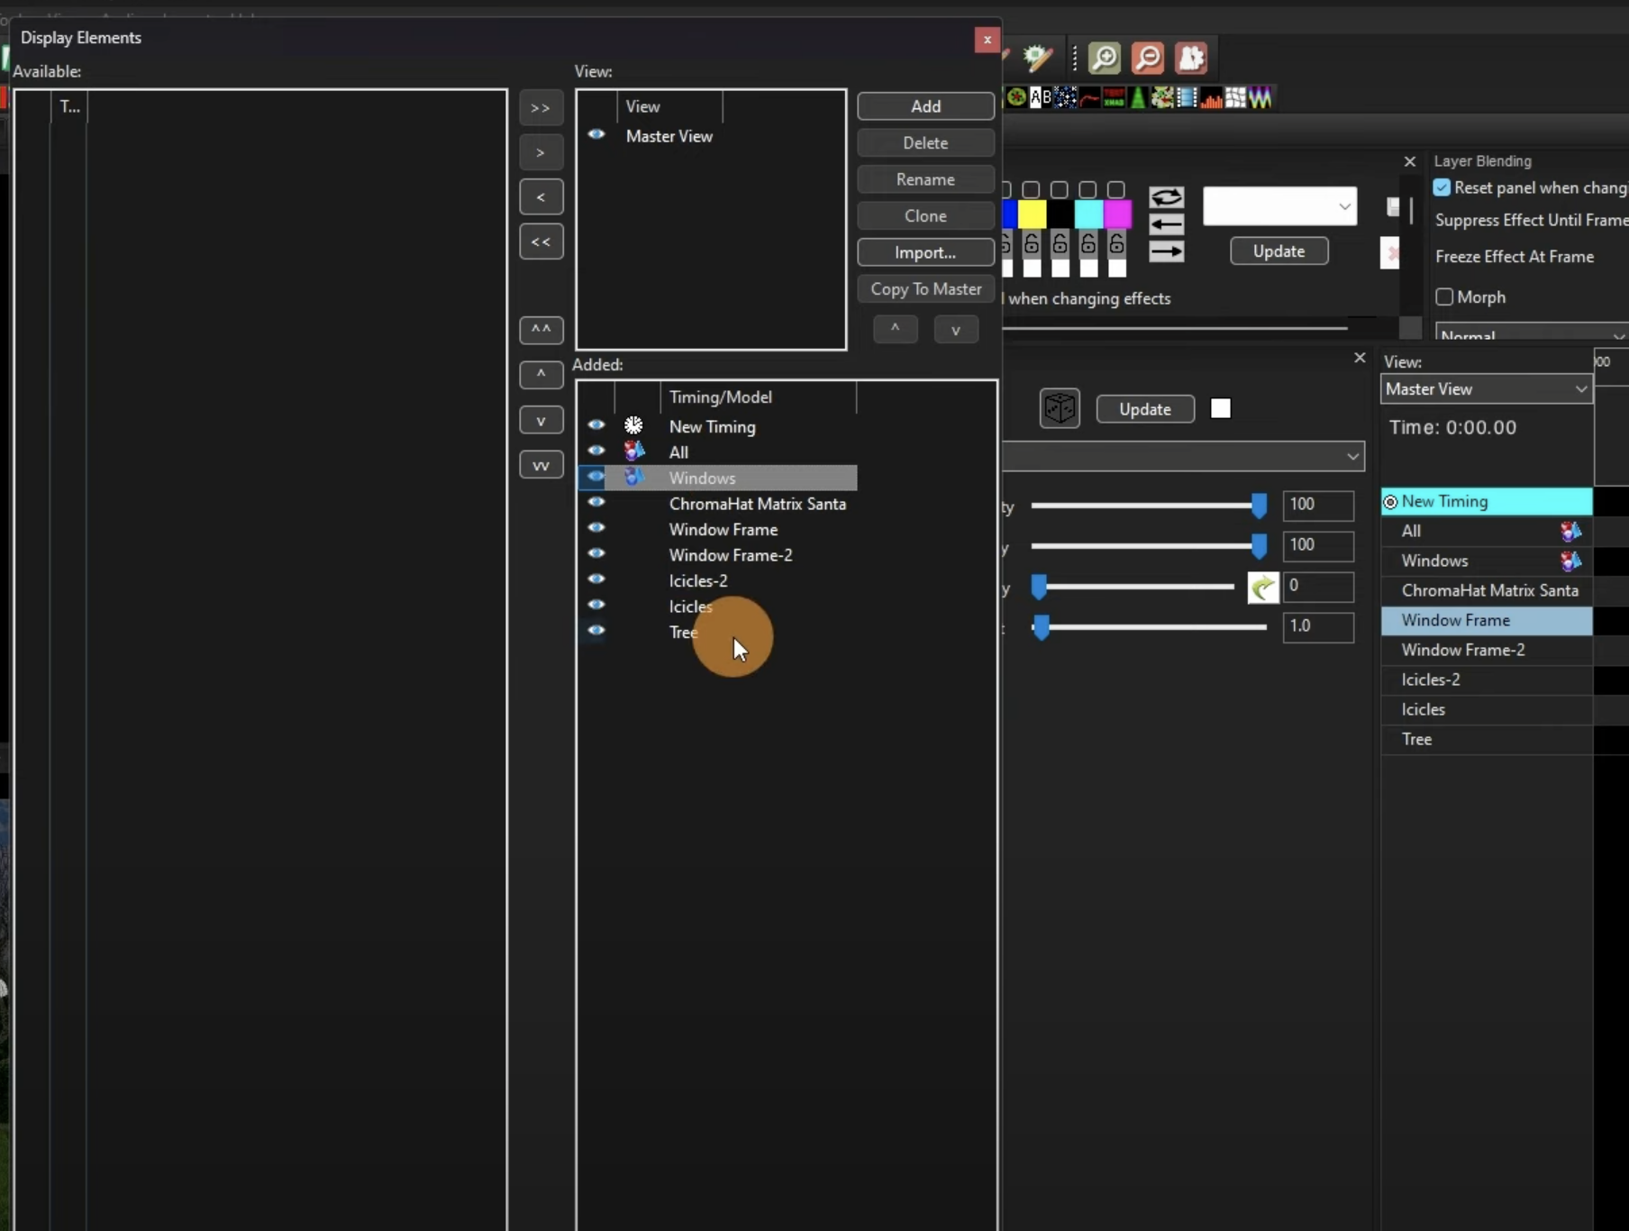Click the sparkle pencil toolbar icon
Viewport: 1629px width, 1231px height.
(1038, 59)
